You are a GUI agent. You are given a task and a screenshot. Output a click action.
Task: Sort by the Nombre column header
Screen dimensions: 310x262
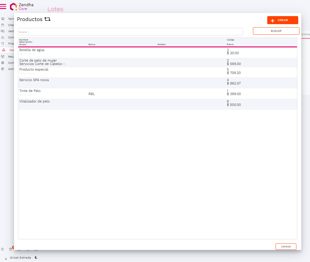(x=24, y=40)
